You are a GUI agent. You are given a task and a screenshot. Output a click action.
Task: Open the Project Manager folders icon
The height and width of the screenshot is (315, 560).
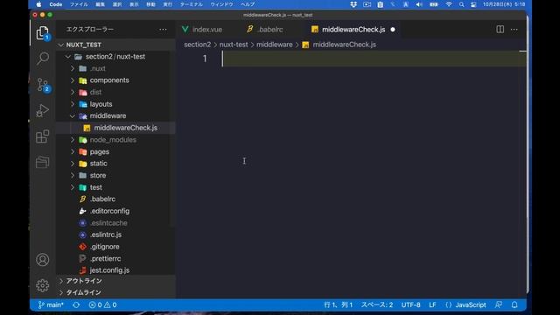[x=43, y=162]
